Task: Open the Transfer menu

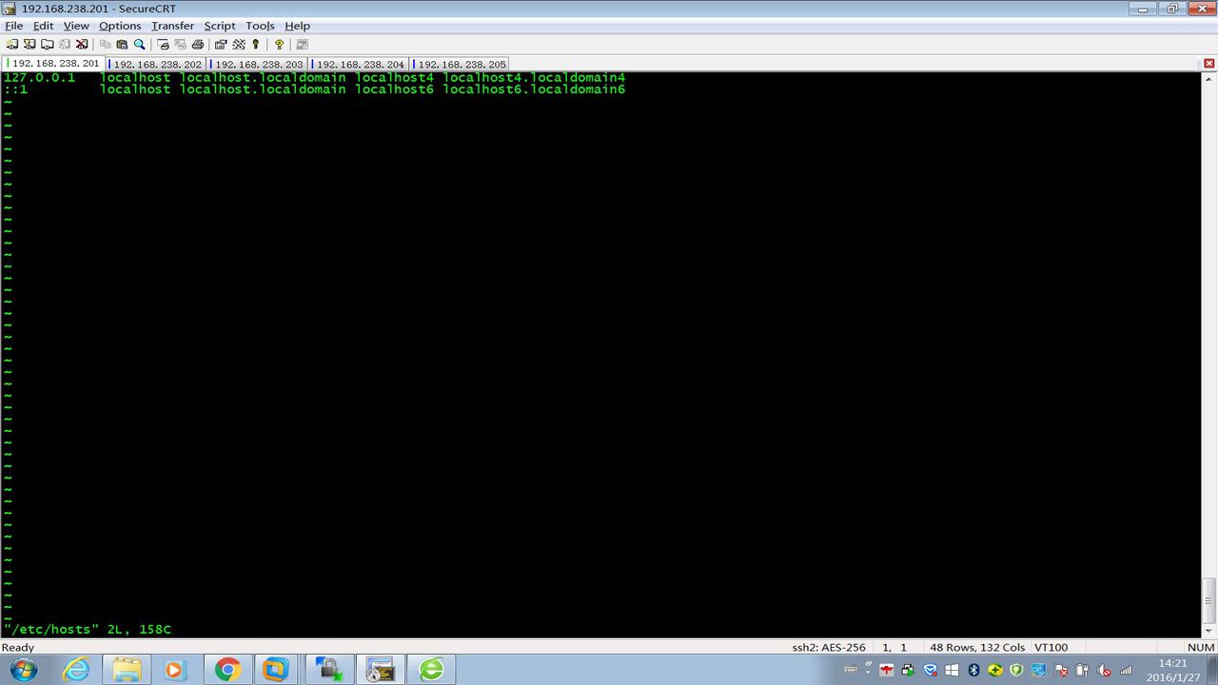Action: click(x=172, y=26)
